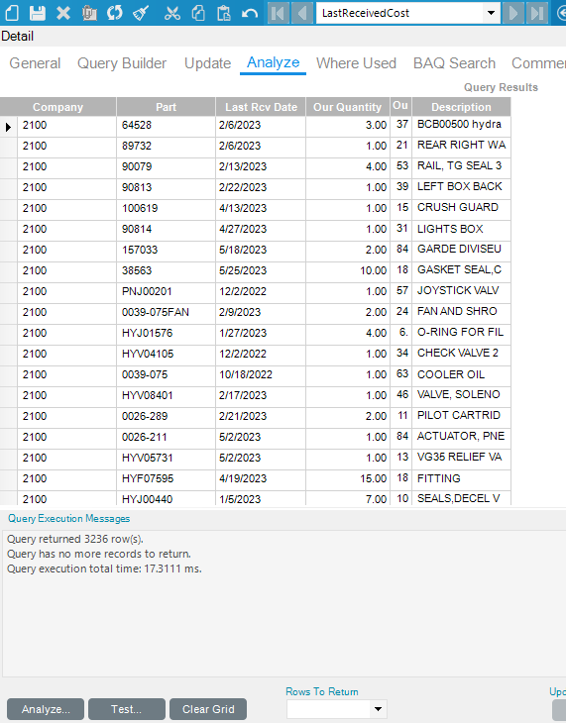Sort by the Company column header

click(x=57, y=107)
